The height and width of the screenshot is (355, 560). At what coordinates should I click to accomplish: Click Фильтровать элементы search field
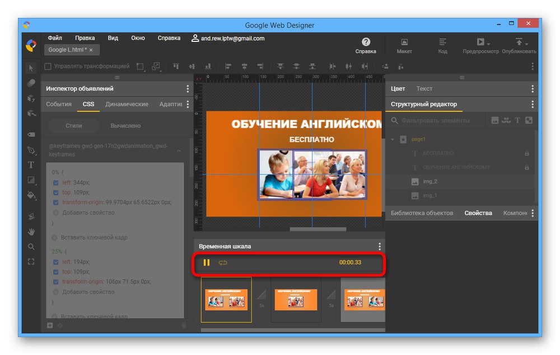[x=436, y=120]
